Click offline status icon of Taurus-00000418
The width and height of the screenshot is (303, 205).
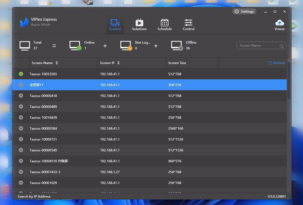(x=21, y=96)
